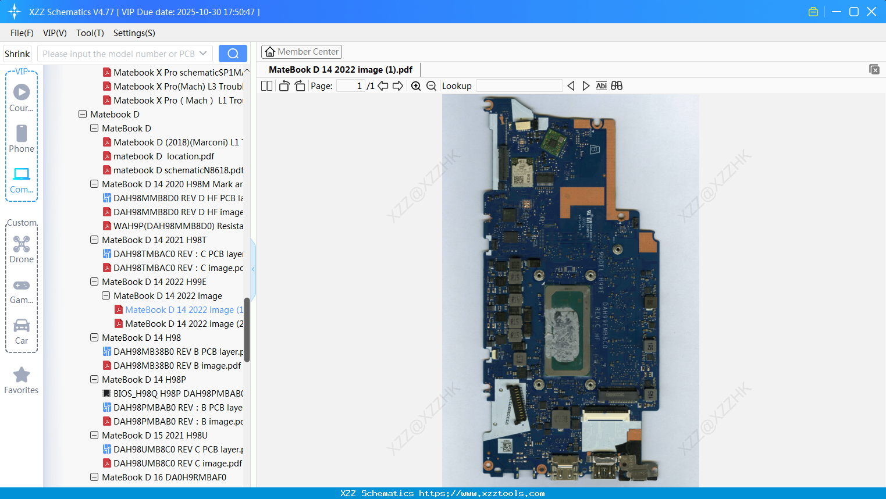
Task: Go to the previous page arrow
Action: pyautogui.click(x=383, y=85)
